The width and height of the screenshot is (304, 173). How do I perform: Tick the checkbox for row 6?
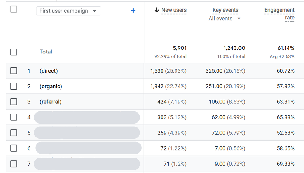[x=14, y=148]
